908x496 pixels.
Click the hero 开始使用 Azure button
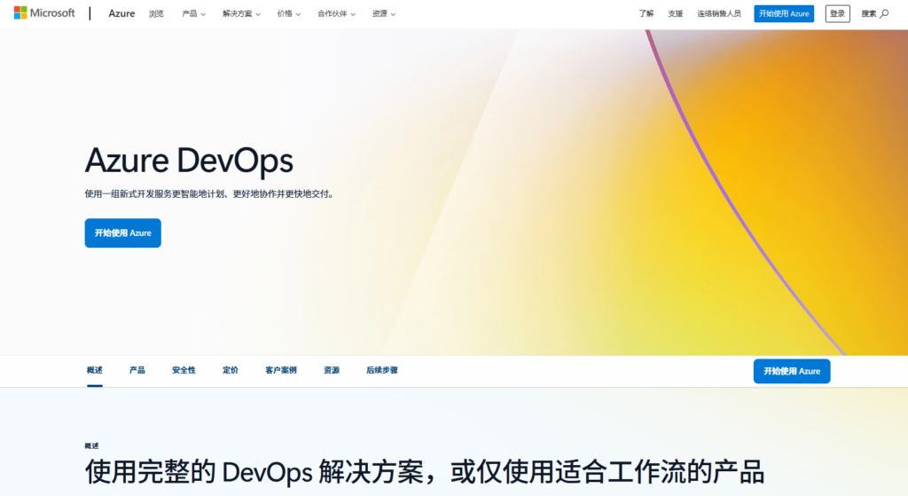point(122,233)
